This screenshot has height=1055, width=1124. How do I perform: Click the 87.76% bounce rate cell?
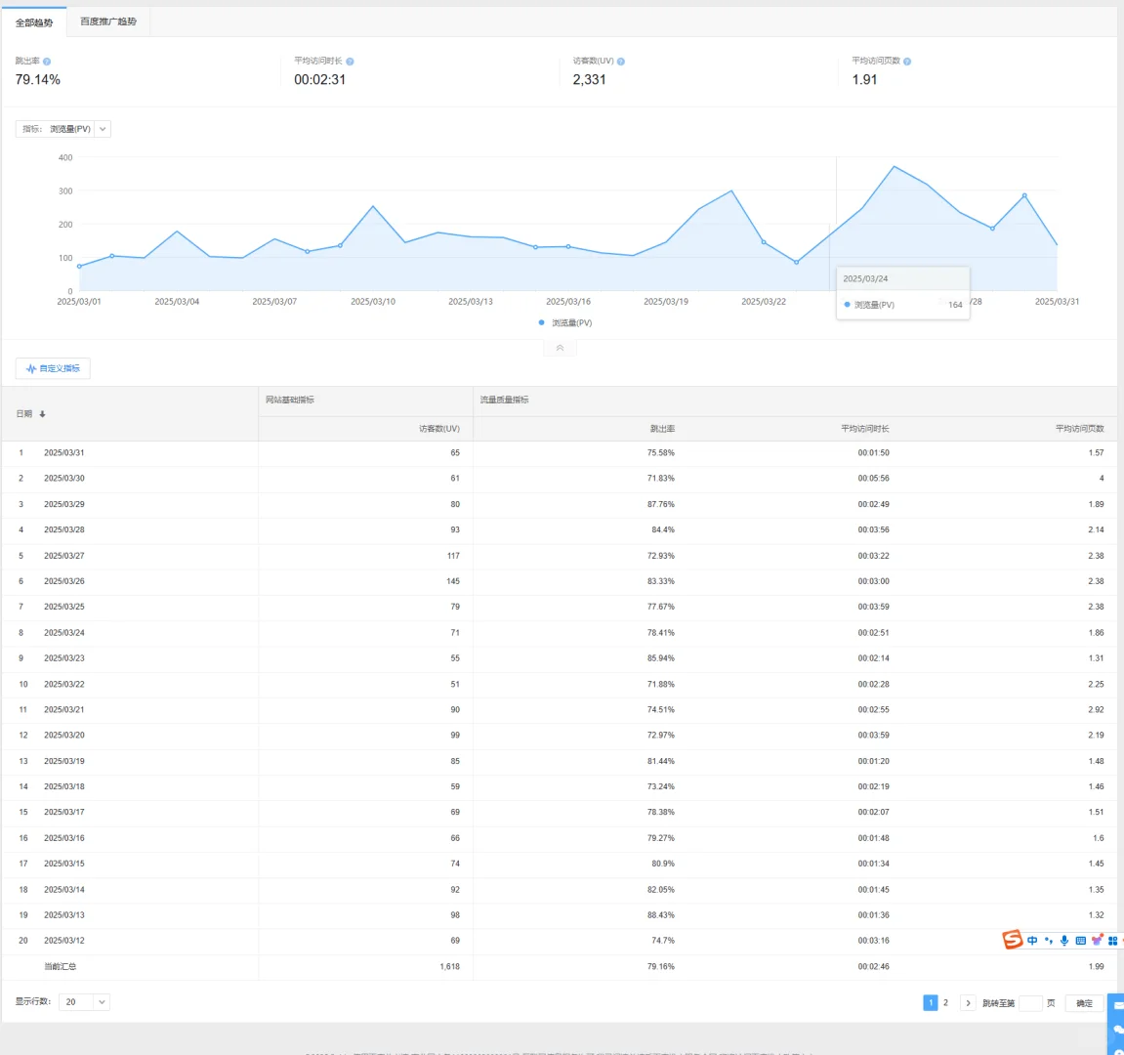coord(661,504)
